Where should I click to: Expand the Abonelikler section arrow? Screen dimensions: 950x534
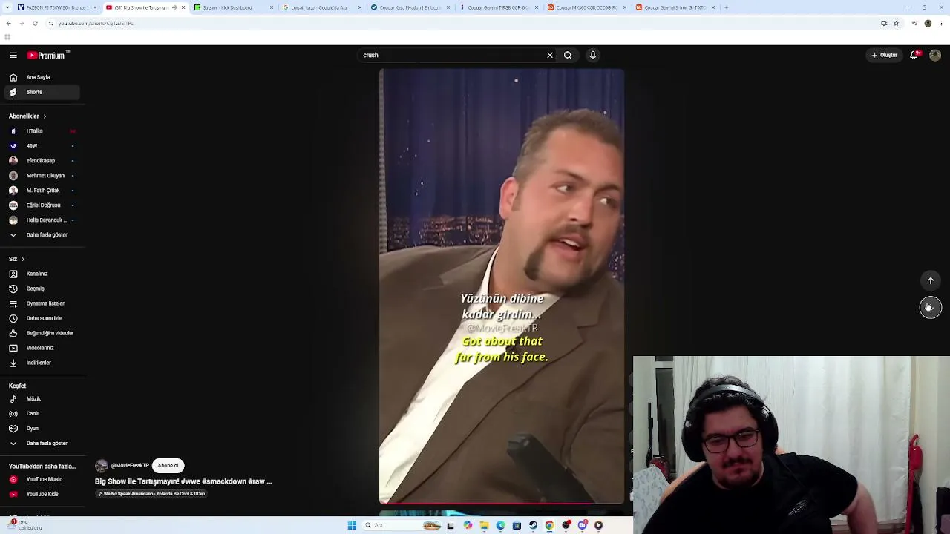coord(45,116)
